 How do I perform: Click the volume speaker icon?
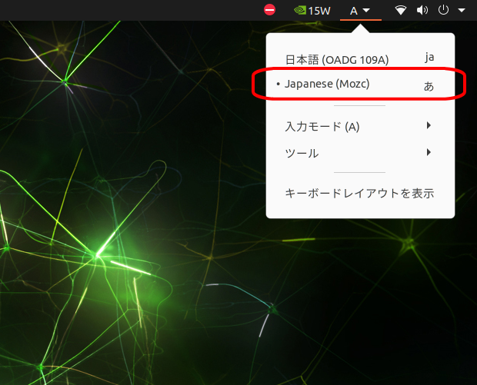click(422, 11)
